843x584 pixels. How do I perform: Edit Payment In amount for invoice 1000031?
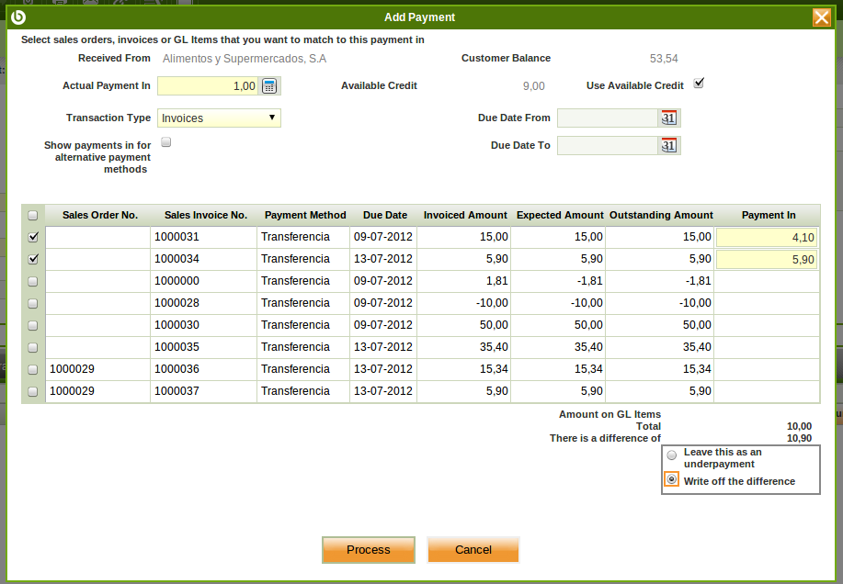(x=767, y=238)
